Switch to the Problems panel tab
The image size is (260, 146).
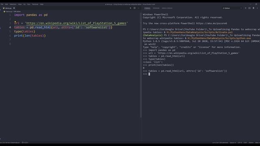point(156,8)
